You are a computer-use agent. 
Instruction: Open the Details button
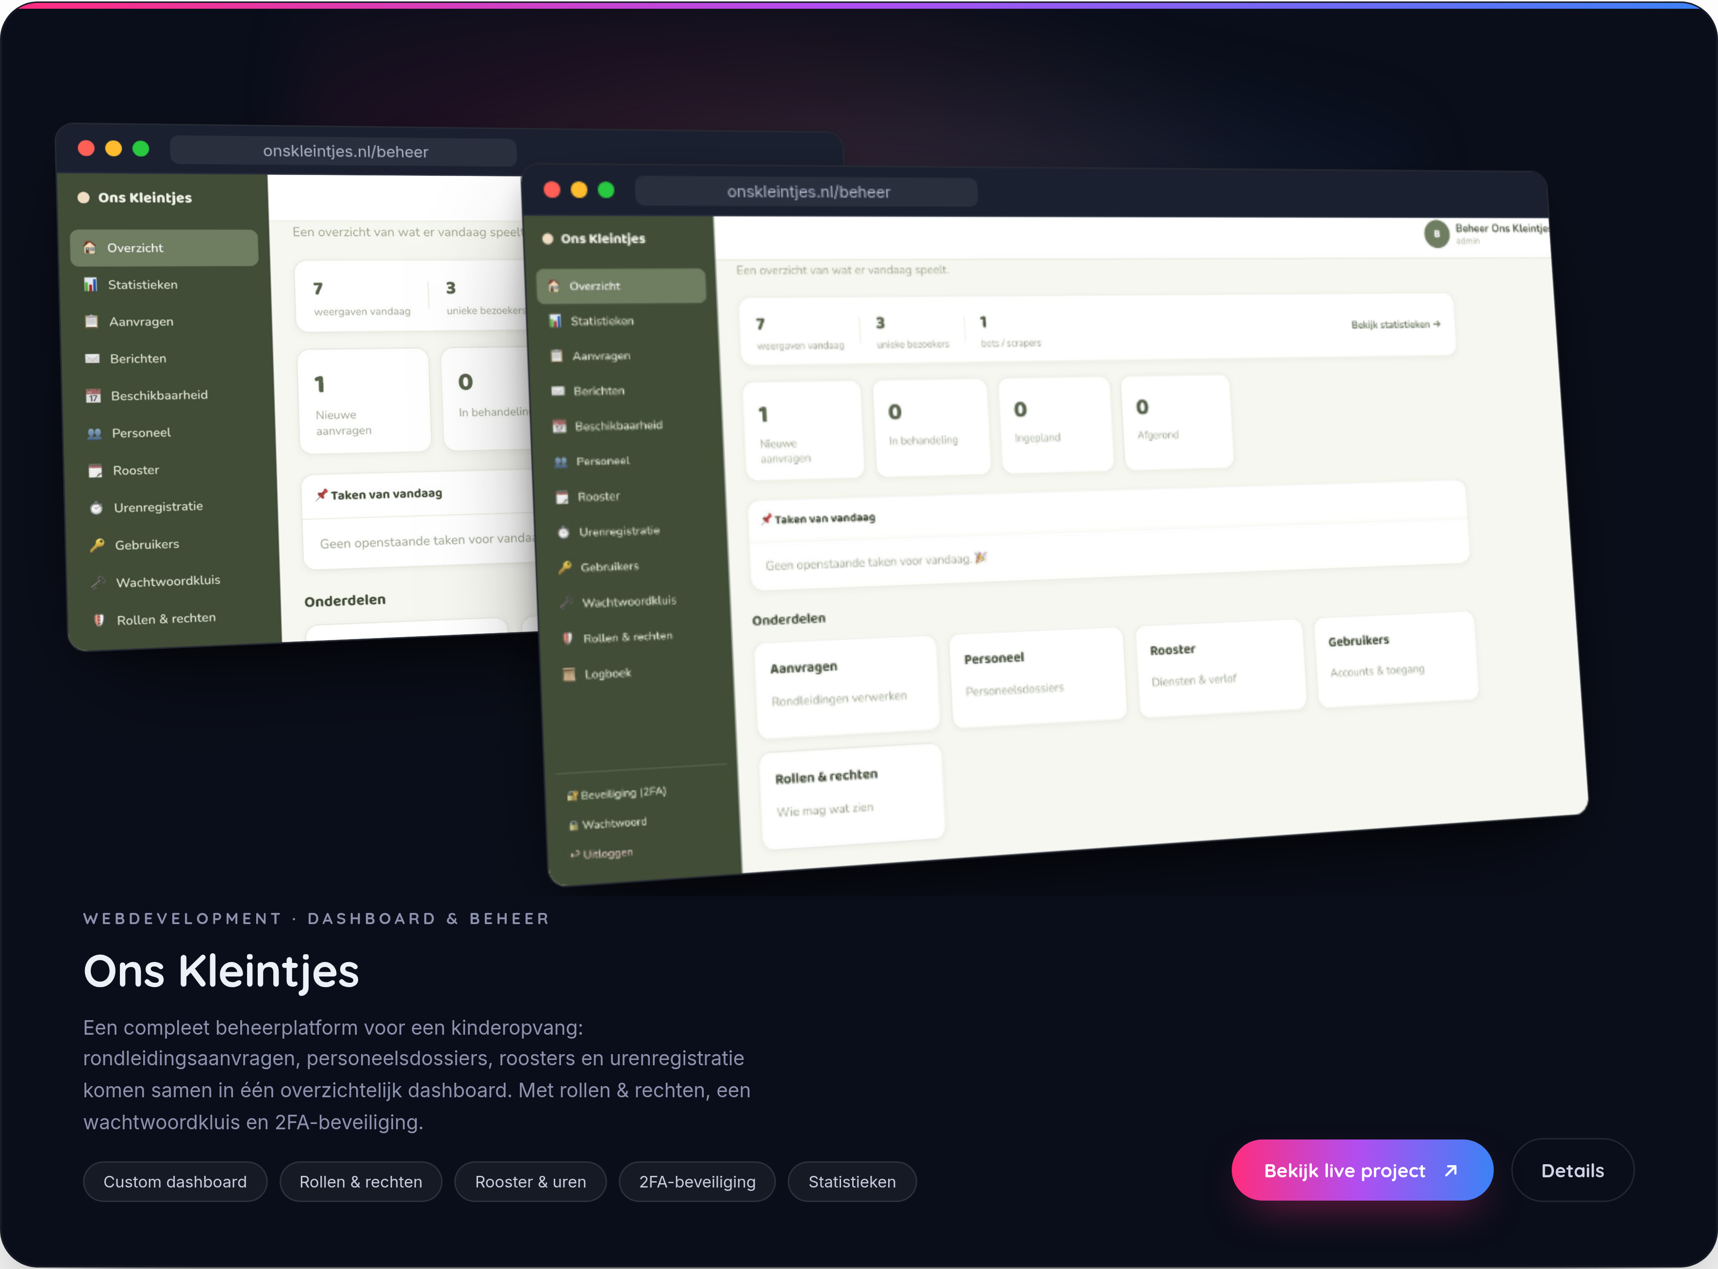click(1572, 1170)
